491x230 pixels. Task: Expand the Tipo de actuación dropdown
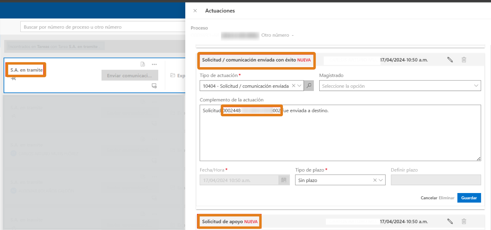click(x=299, y=86)
